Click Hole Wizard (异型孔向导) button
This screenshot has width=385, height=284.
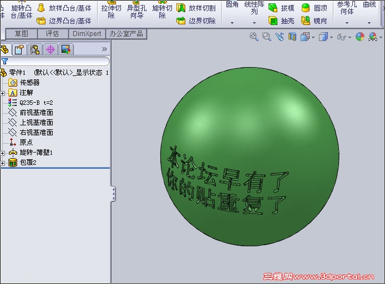coord(137,12)
